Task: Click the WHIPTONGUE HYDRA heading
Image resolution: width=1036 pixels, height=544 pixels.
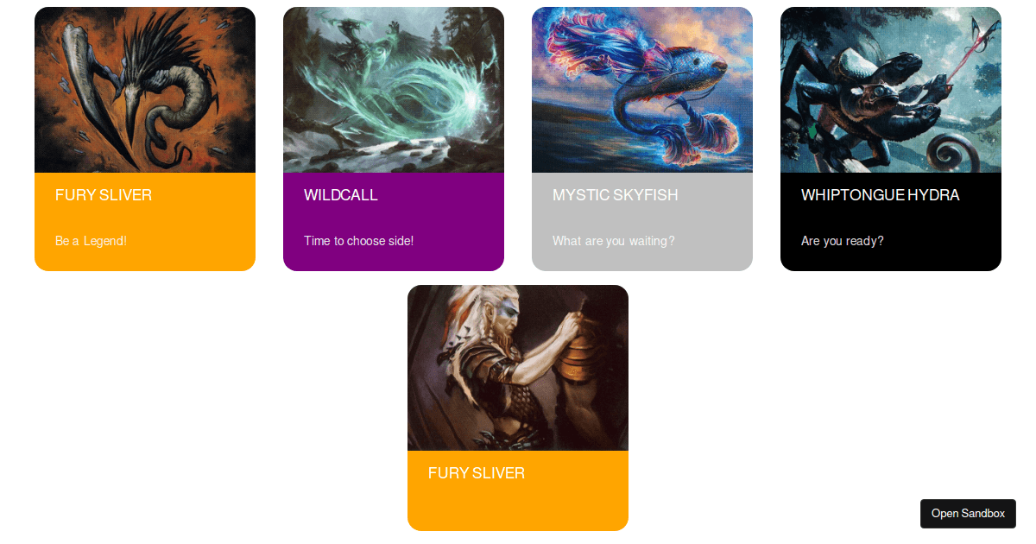Action: coord(881,195)
